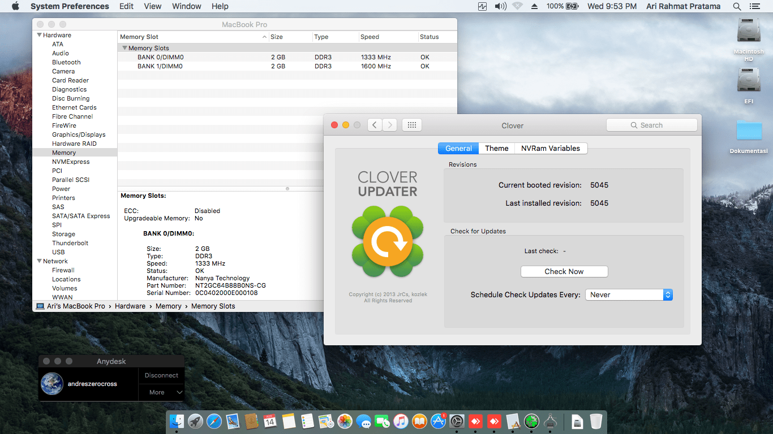Switch to the Theme tab
This screenshot has height=434, width=773.
tap(497, 148)
